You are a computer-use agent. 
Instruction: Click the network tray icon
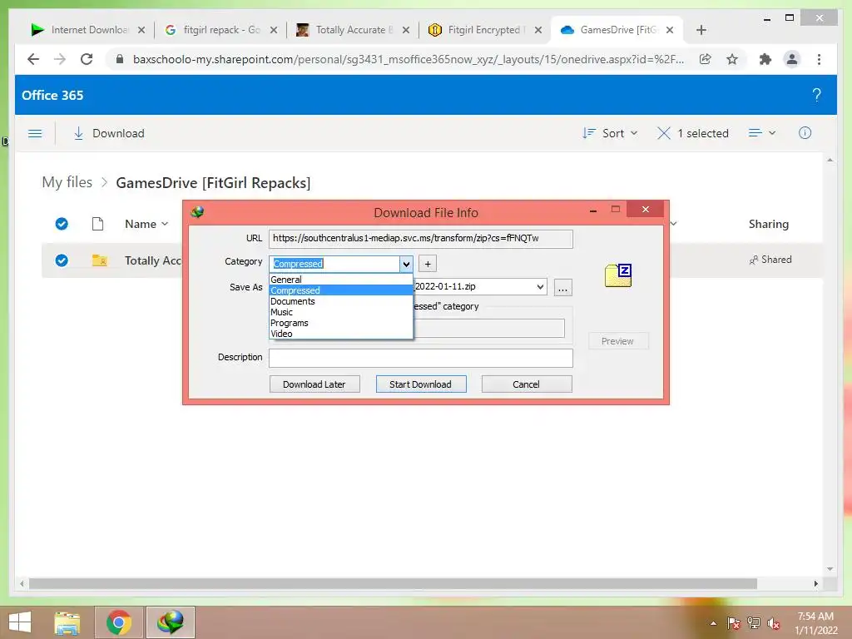click(754, 623)
